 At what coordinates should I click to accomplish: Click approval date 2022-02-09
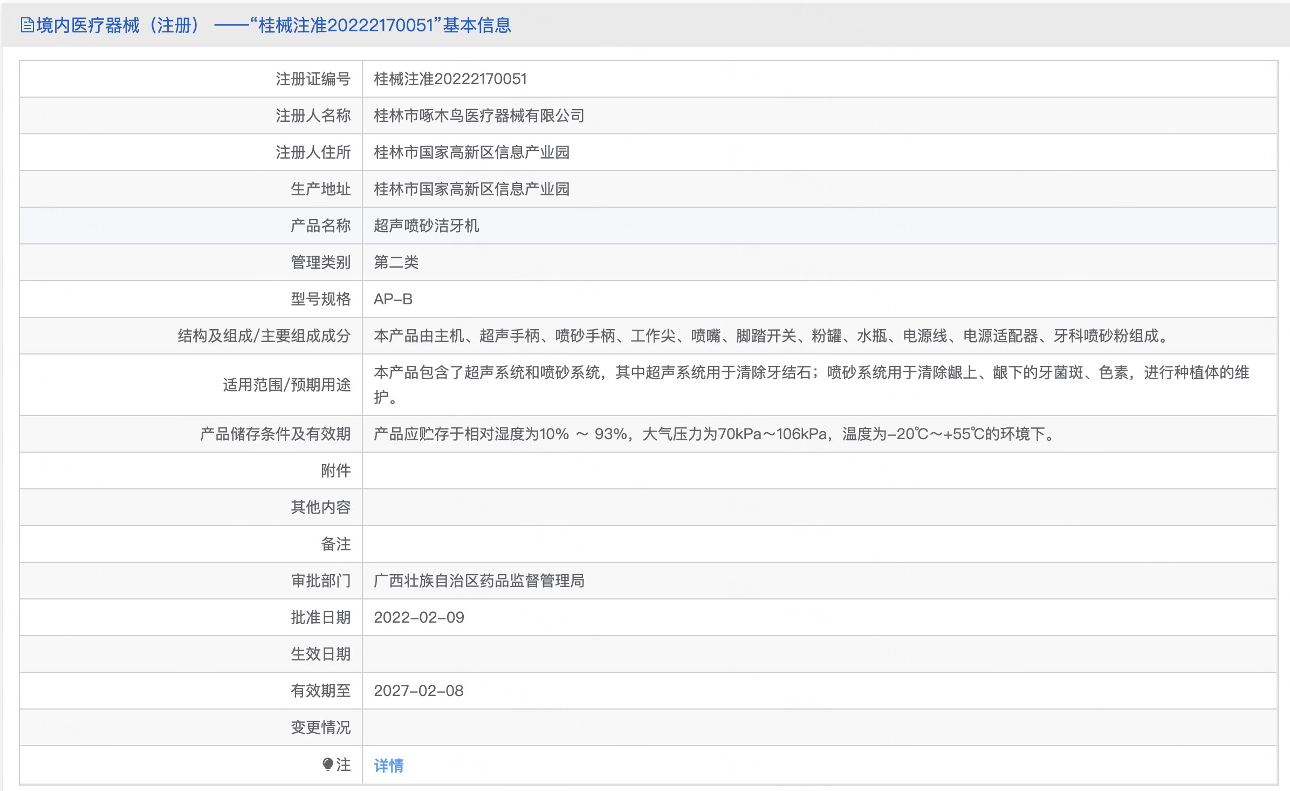coord(419,618)
